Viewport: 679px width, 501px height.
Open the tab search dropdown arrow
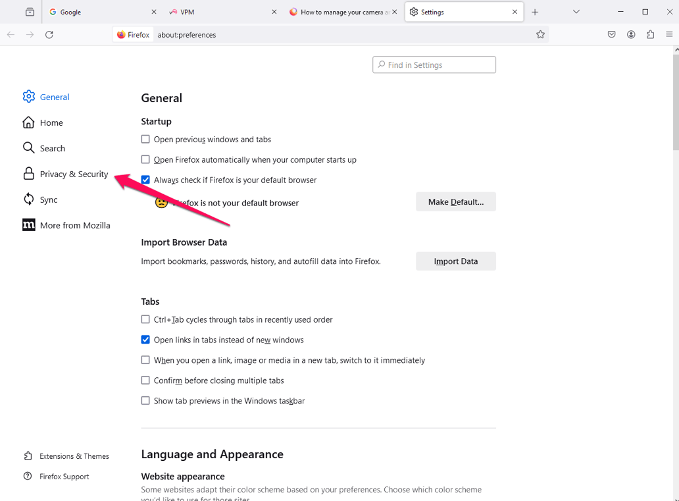point(576,11)
